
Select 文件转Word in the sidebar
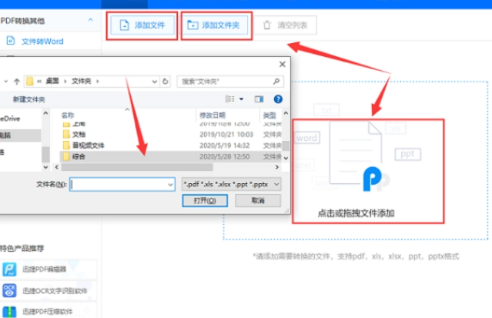42,41
